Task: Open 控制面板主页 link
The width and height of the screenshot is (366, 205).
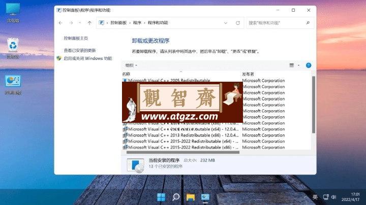Action: (76, 38)
